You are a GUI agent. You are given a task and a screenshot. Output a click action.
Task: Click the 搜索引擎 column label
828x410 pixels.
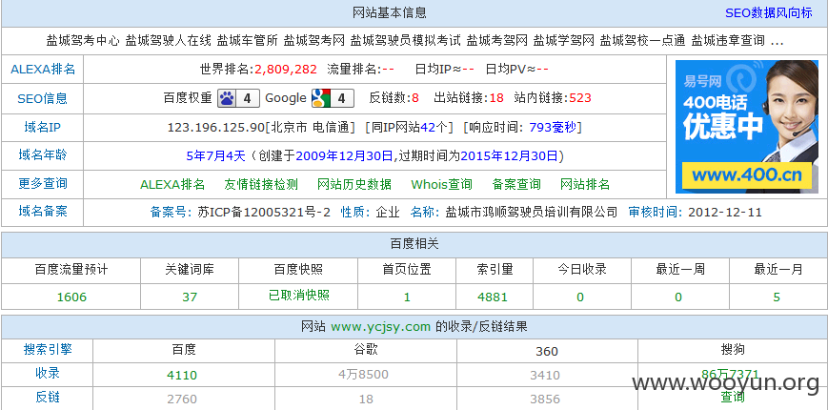[x=48, y=349]
